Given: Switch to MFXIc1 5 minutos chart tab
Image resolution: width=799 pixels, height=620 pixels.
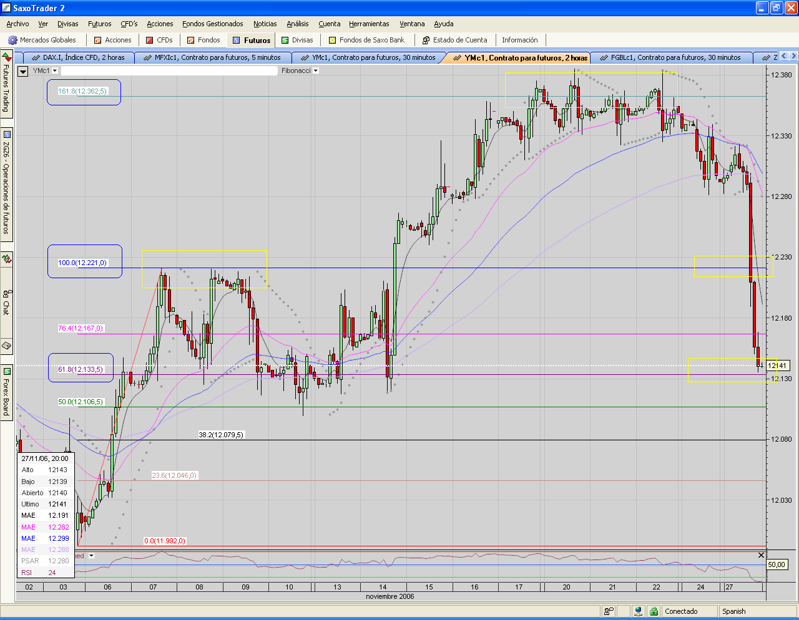Looking at the screenshot, I should pyautogui.click(x=212, y=57).
